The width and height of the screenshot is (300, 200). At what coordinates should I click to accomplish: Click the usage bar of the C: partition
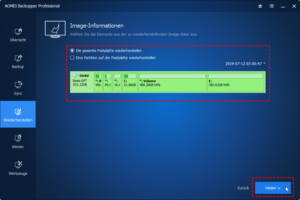pos(130,76)
